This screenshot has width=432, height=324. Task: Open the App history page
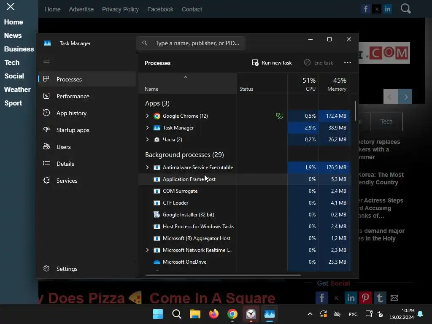coord(87,113)
